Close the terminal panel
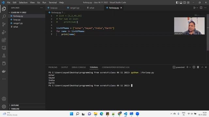 (206, 67)
